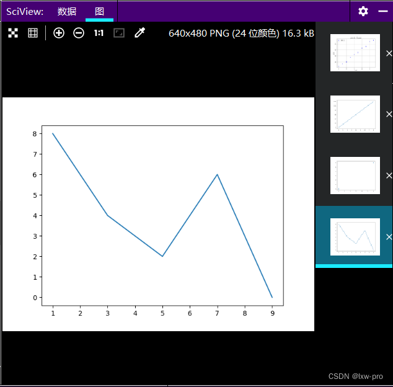The width and height of the screenshot is (393, 387).
Task: Select the 图 tab
Action: (99, 12)
